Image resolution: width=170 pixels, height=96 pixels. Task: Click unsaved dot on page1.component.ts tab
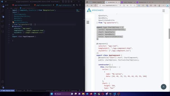(74, 5)
